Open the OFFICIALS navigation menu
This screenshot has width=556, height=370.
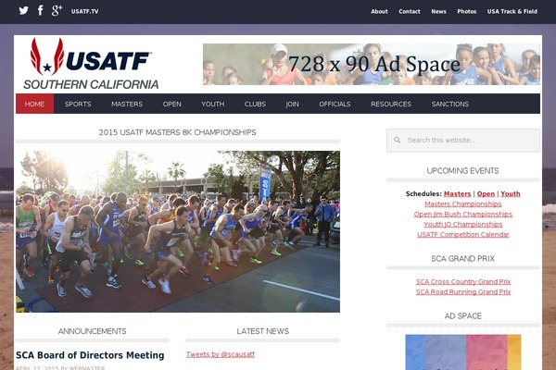[335, 104]
